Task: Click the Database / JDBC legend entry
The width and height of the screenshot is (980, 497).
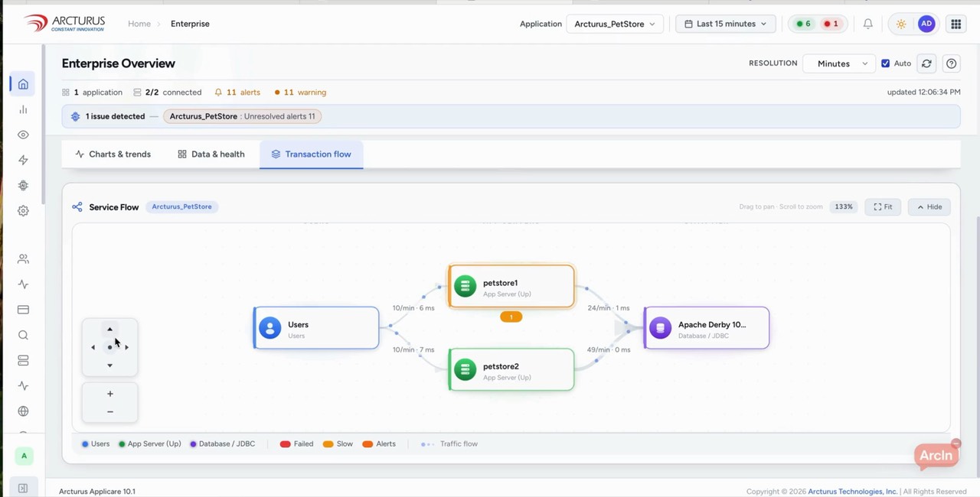Action: pos(222,443)
